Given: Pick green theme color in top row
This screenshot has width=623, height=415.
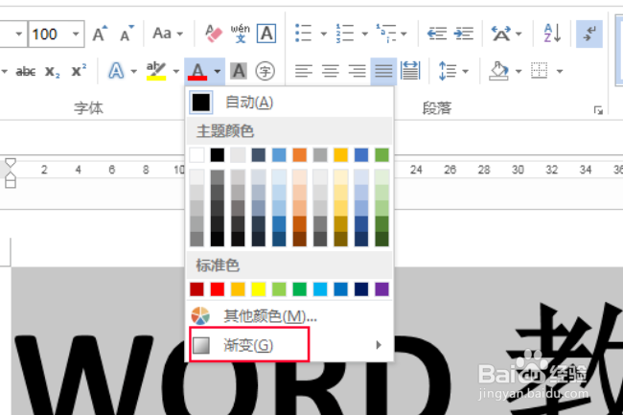Looking at the screenshot, I should pyautogui.click(x=381, y=155).
